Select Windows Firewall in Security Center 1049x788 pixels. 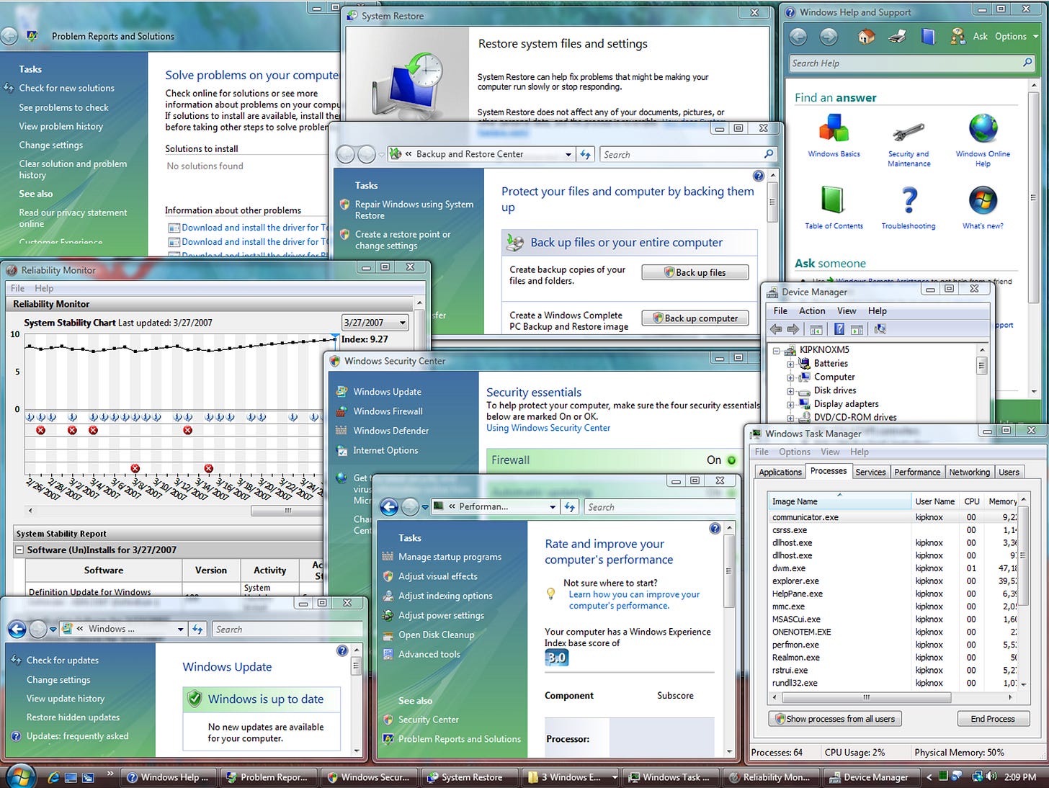point(388,411)
